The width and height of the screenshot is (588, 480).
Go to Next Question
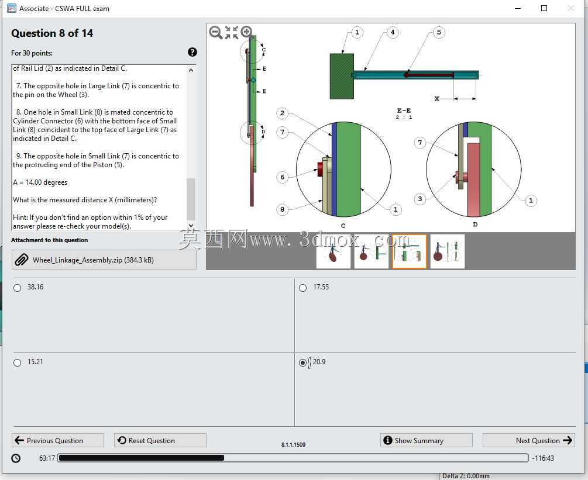(529, 440)
